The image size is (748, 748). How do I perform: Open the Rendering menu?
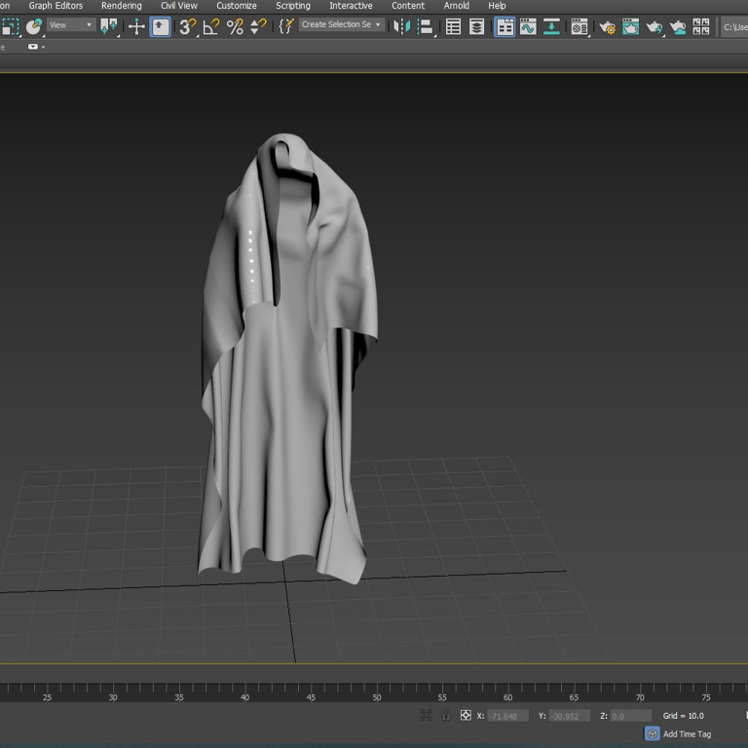pyautogui.click(x=121, y=6)
